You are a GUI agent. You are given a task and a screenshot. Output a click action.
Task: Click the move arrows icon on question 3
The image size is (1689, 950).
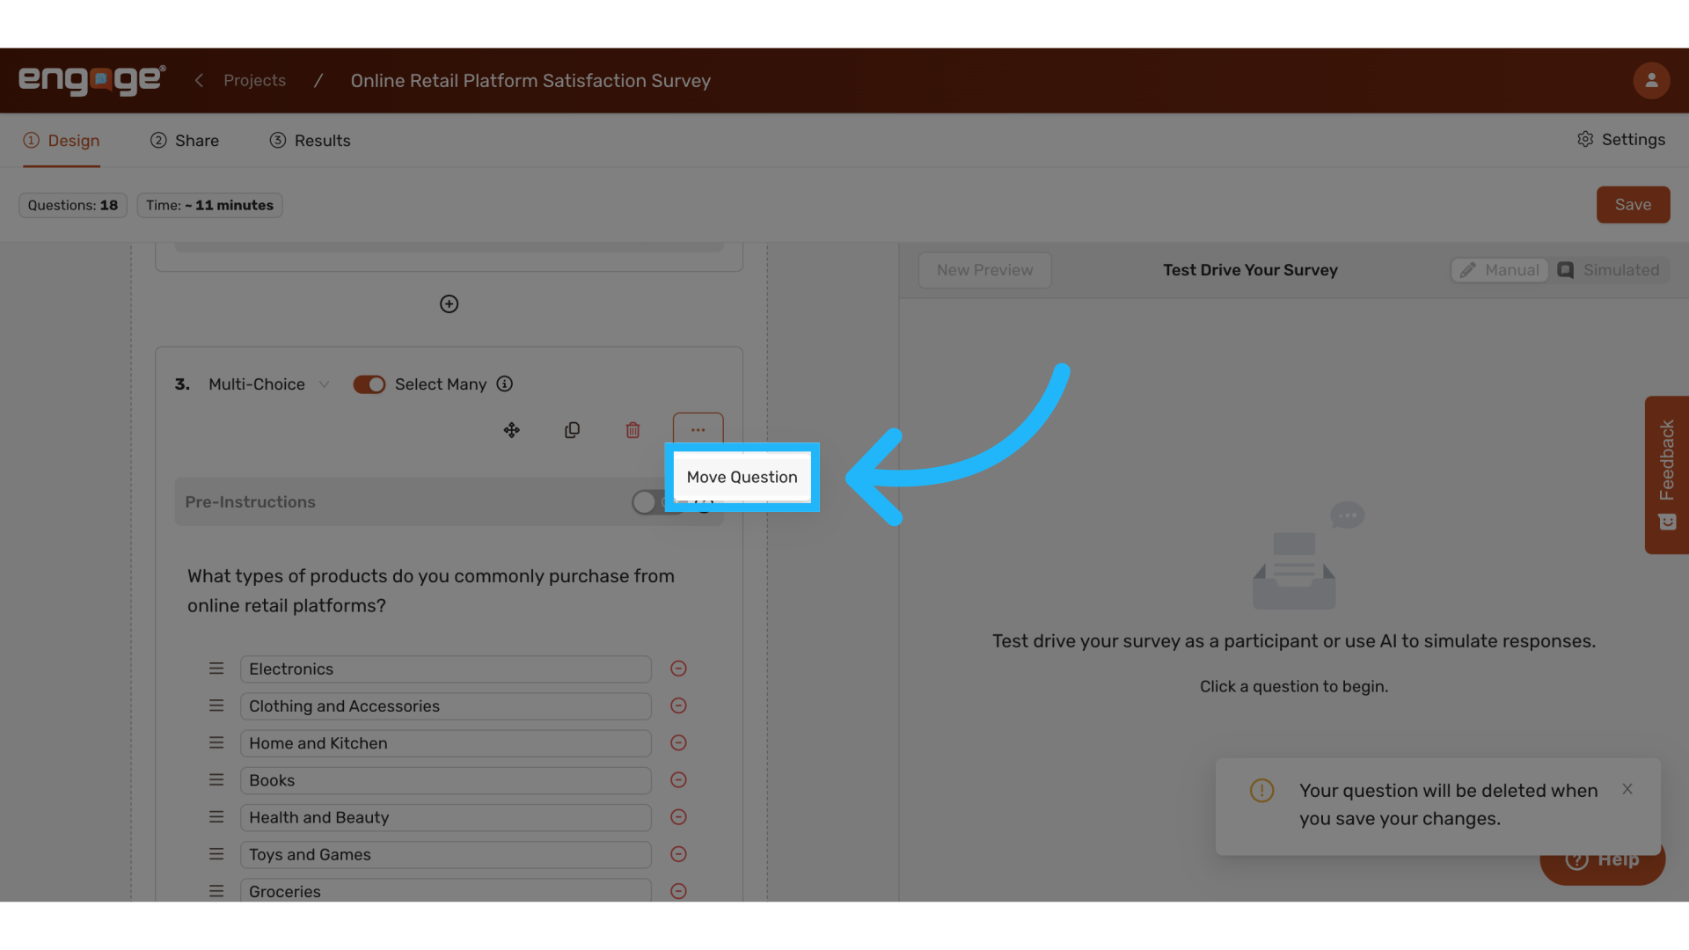[511, 430]
